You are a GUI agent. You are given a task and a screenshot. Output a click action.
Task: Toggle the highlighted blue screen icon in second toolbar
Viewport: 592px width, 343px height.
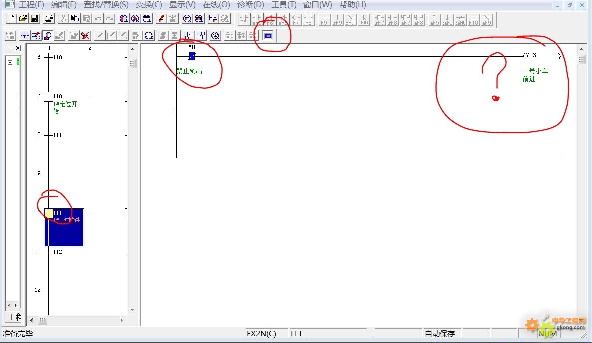tap(268, 36)
